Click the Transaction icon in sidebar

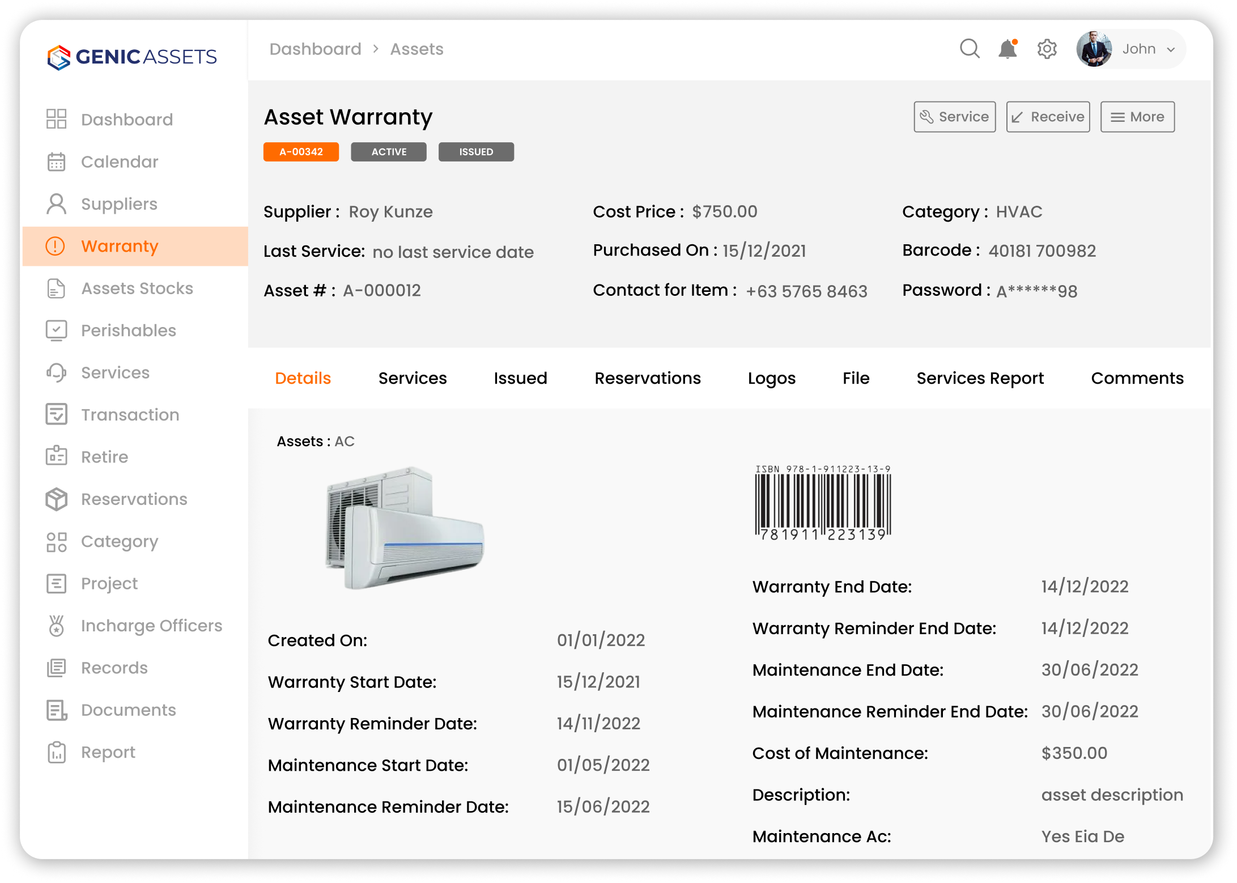[x=56, y=415]
